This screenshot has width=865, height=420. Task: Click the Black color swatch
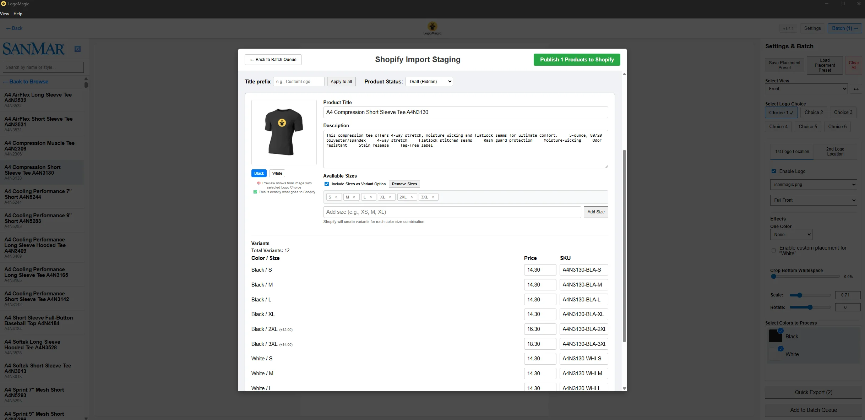pyautogui.click(x=775, y=336)
